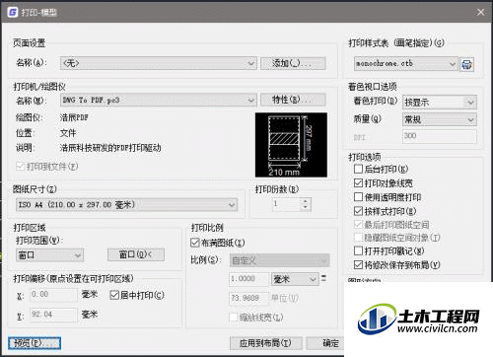Open the scale 自定义 dropdown

click(279, 260)
